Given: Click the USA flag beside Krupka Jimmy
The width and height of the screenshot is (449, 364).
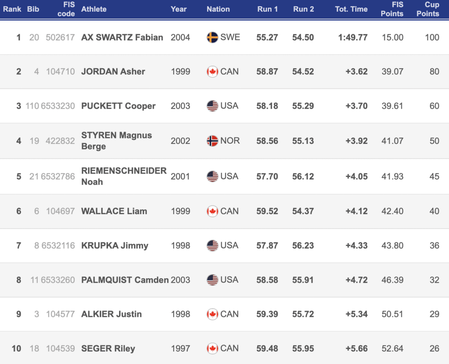Looking at the screenshot, I should [212, 246].
